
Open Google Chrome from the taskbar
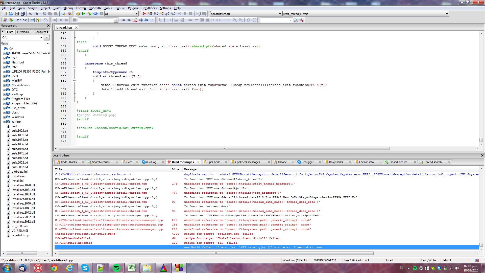(54, 268)
